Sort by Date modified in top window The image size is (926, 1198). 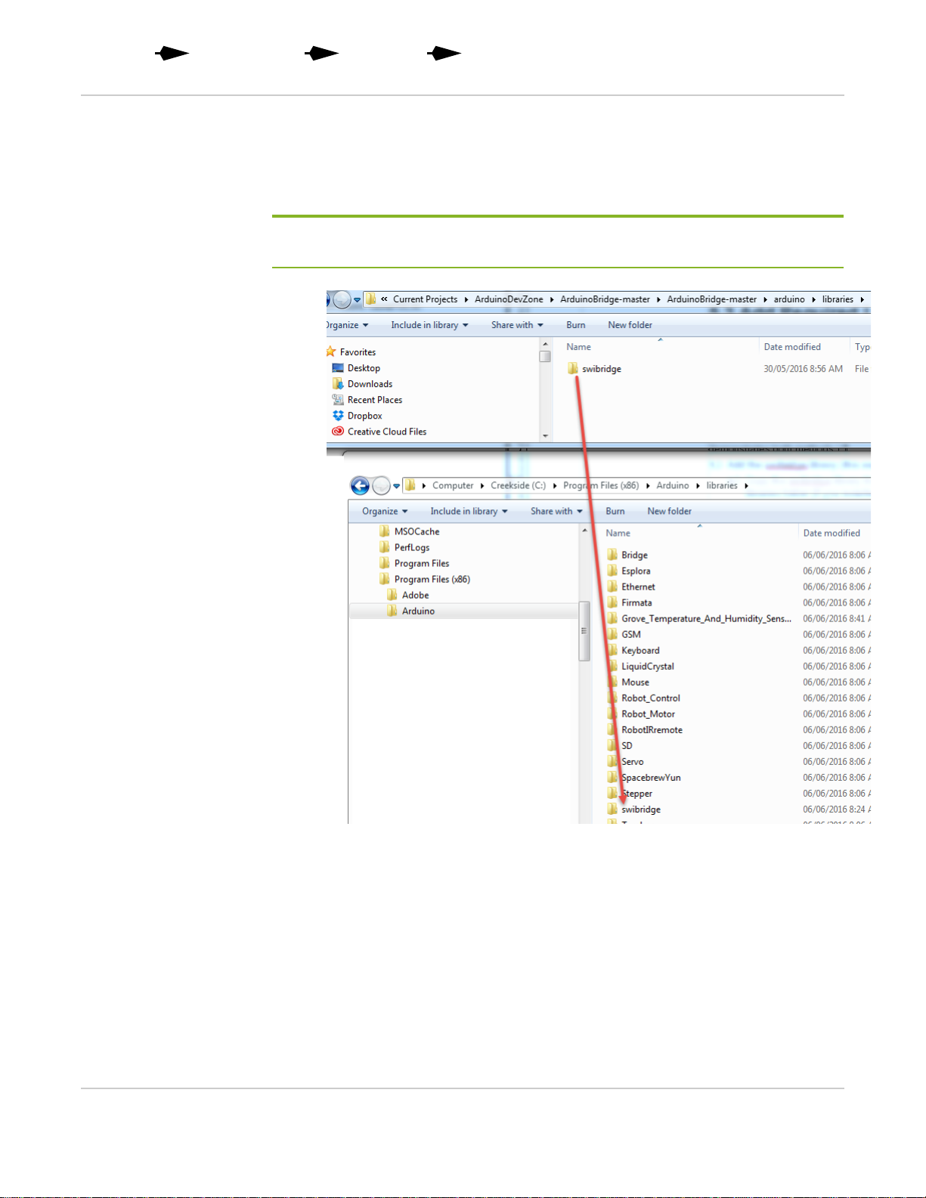click(792, 347)
